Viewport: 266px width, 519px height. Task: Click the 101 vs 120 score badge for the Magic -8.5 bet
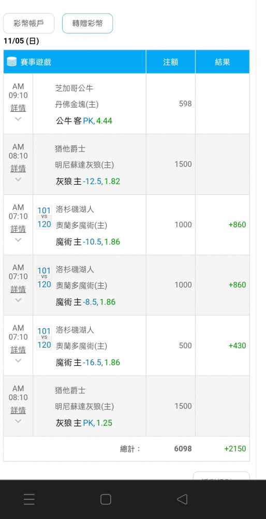pos(44,278)
